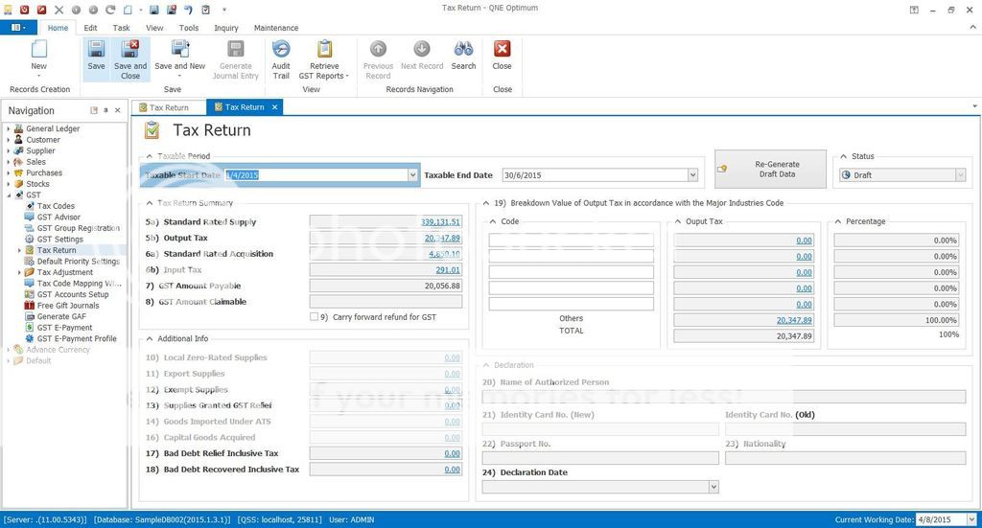Click the Standard Rated Supply amount link

pos(440,221)
